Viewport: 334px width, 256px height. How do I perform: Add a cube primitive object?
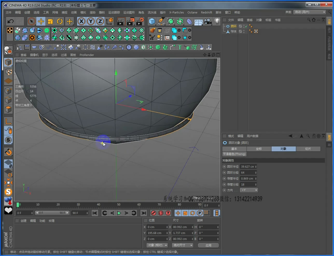(x=152, y=21)
